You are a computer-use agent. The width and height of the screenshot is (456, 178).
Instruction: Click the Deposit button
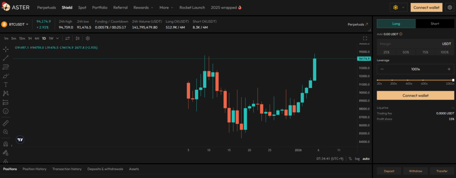click(388, 171)
